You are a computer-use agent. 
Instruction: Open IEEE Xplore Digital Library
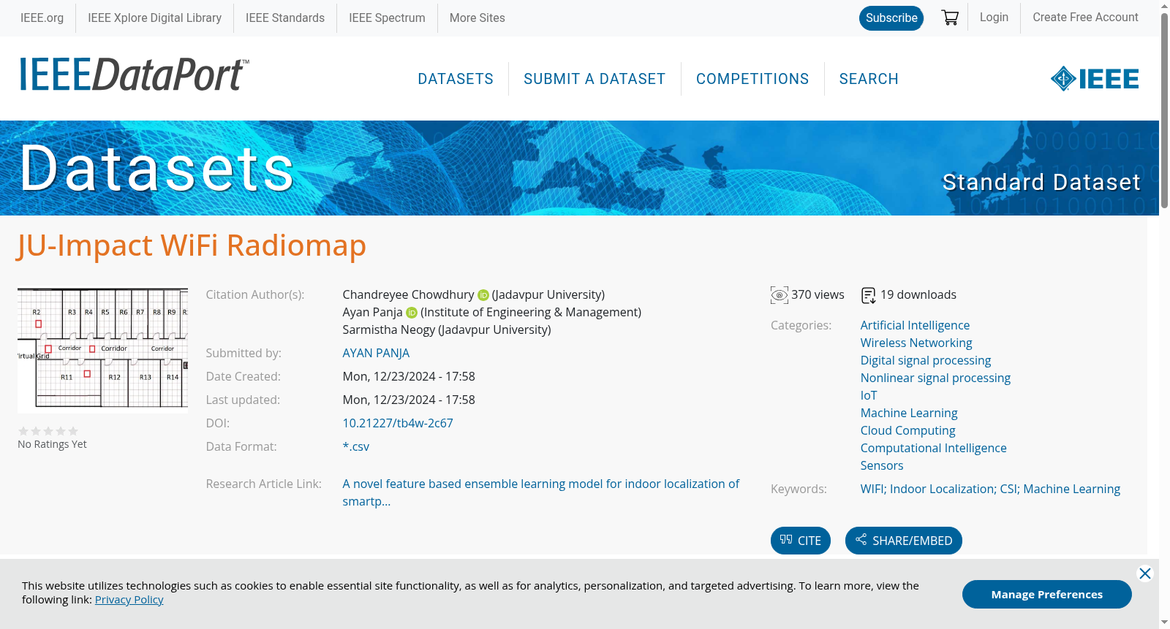coord(154,18)
